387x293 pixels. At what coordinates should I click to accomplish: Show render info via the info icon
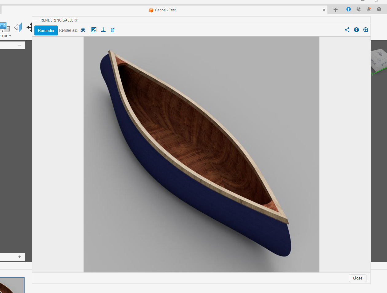pos(356,30)
